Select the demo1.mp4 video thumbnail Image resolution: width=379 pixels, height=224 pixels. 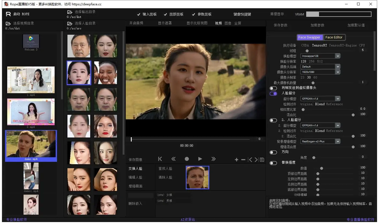click(31, 176)
